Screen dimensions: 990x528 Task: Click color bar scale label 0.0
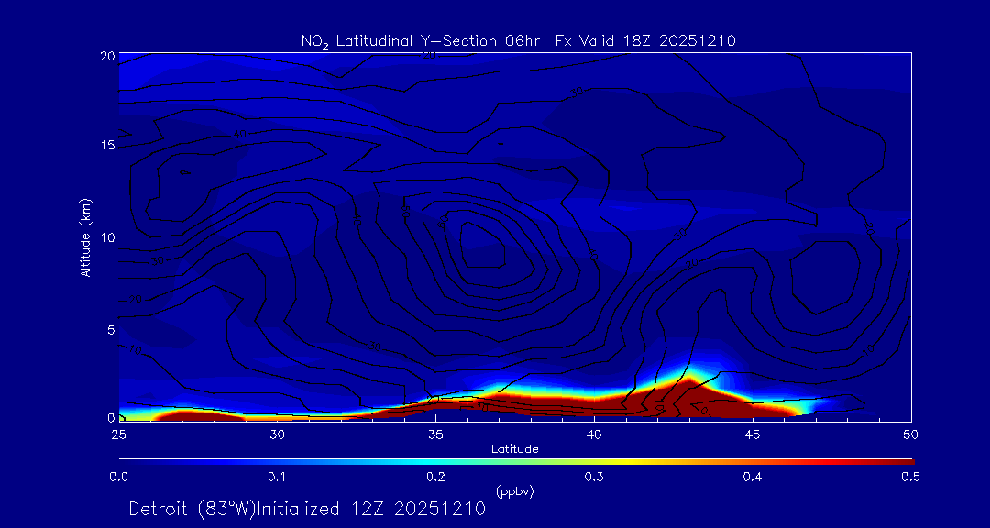tap(119, 477)
